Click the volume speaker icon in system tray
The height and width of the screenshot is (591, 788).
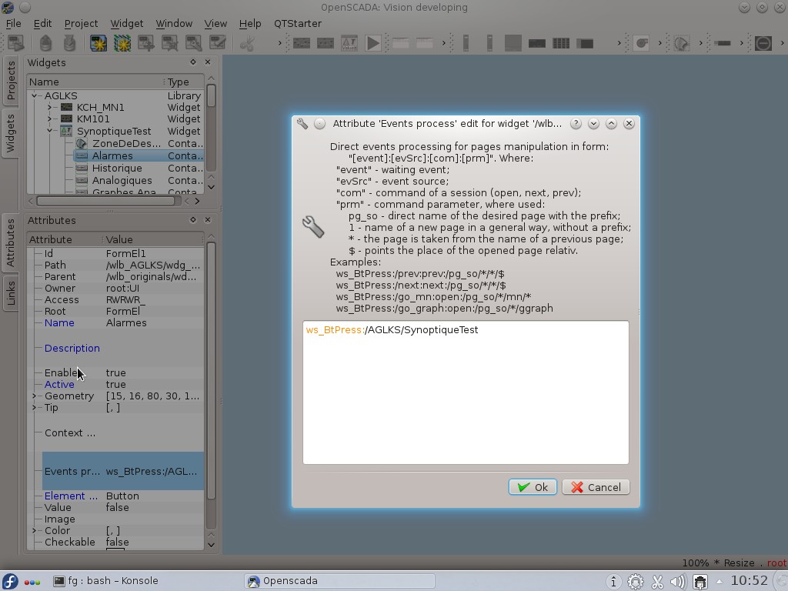pyautogui.click(x=678, y=582)
